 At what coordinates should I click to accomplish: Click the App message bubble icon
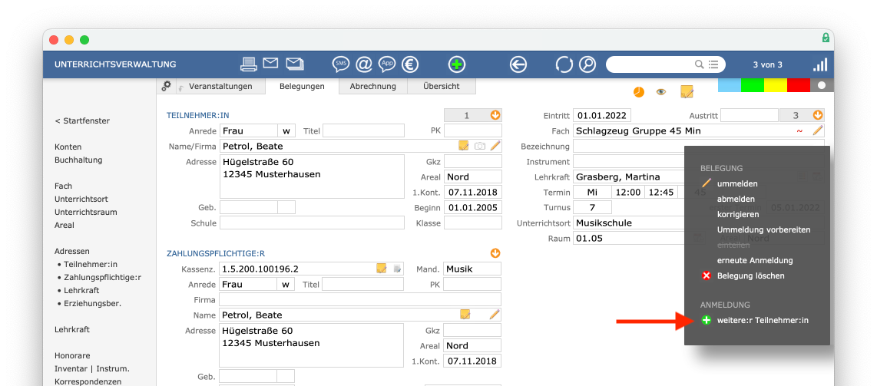387,64
